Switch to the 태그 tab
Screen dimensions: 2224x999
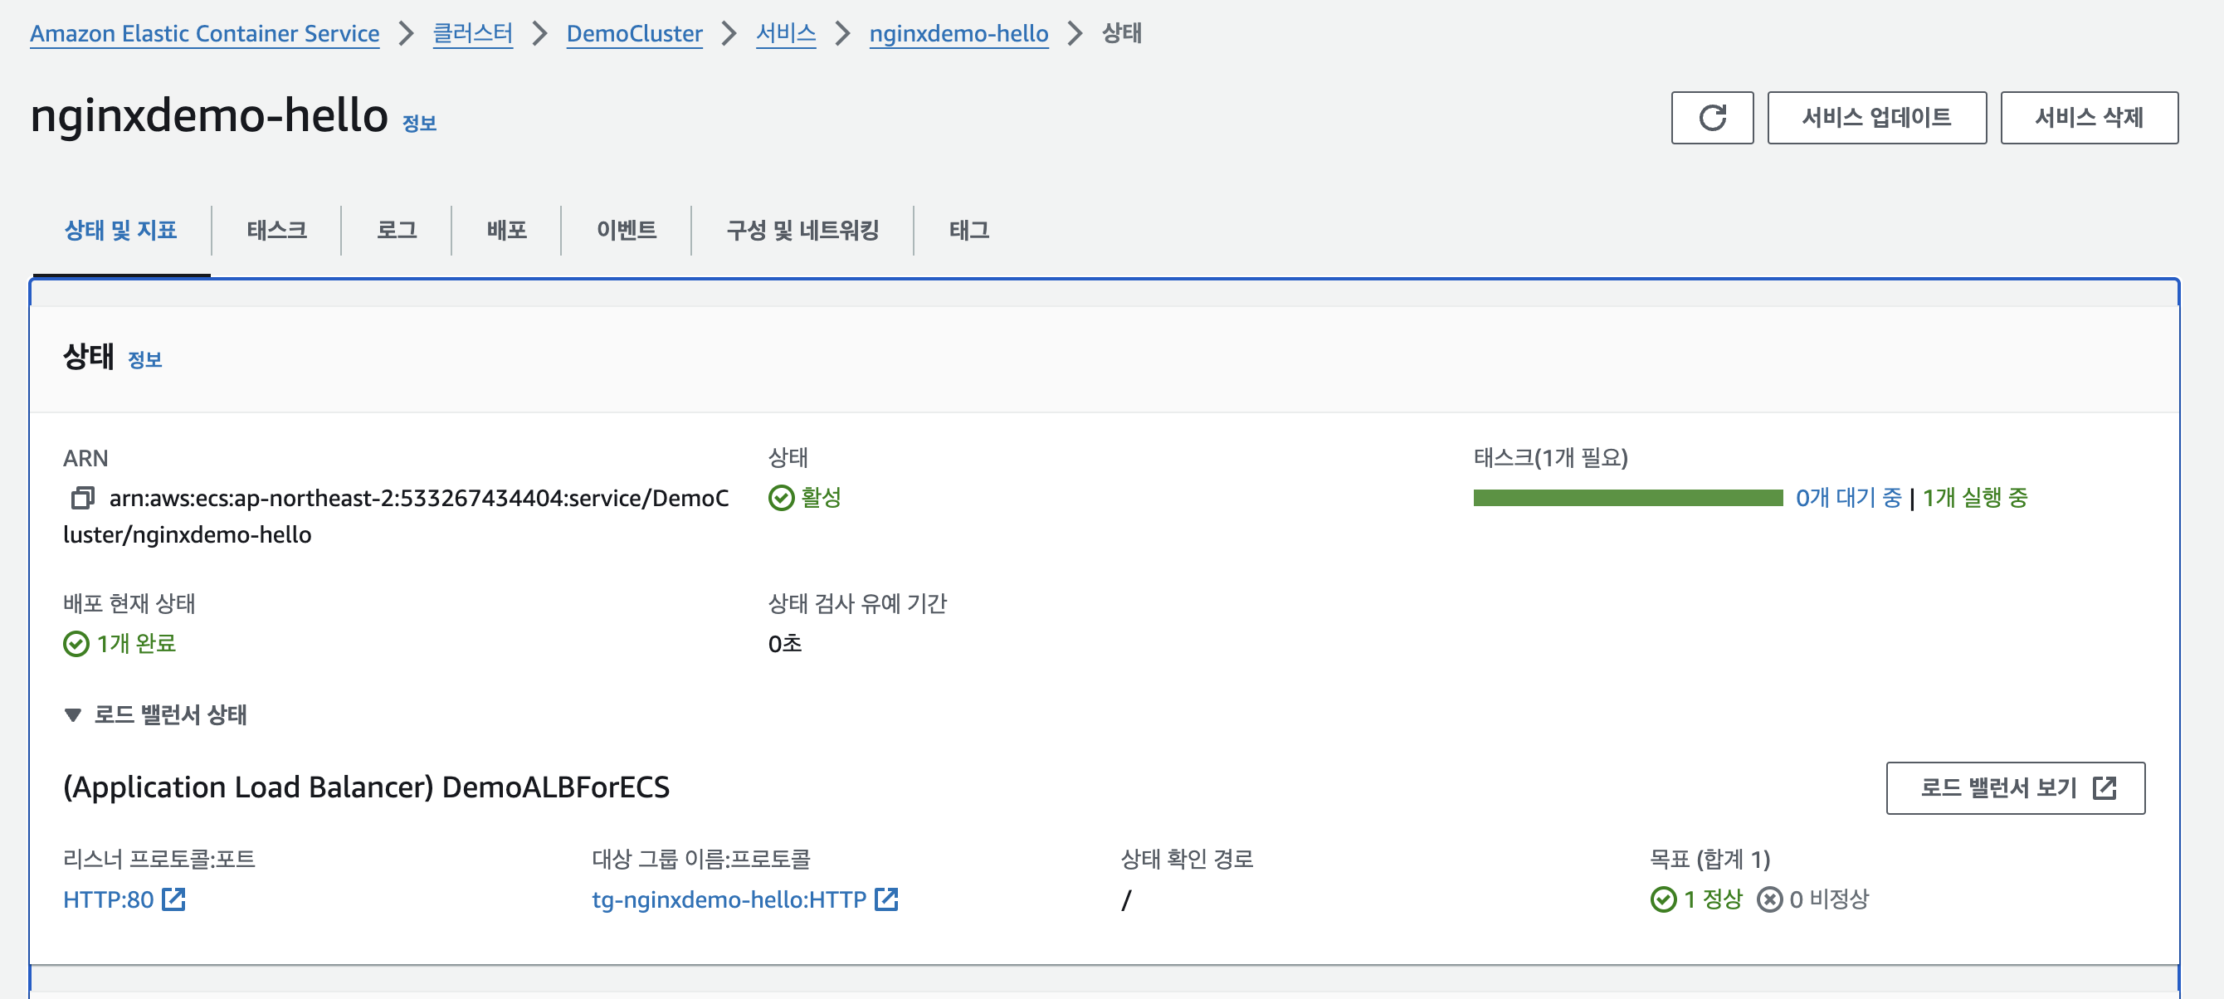point(968,231)
